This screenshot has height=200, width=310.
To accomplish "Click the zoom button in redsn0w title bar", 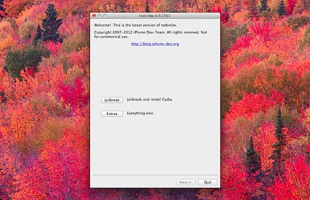I will click(105, 15).
